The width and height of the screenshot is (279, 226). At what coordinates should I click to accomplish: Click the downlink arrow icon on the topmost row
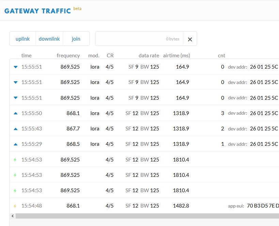click(x=15, y=67)
